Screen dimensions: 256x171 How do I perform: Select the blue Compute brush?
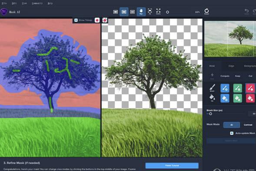click(225, 88)
